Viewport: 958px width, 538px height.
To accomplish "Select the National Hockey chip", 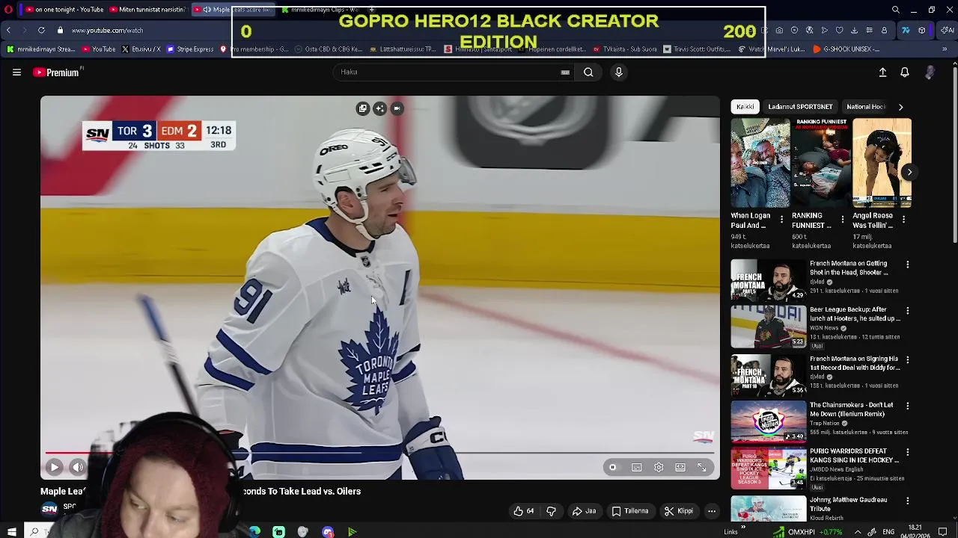I will (x=866, y=107).
